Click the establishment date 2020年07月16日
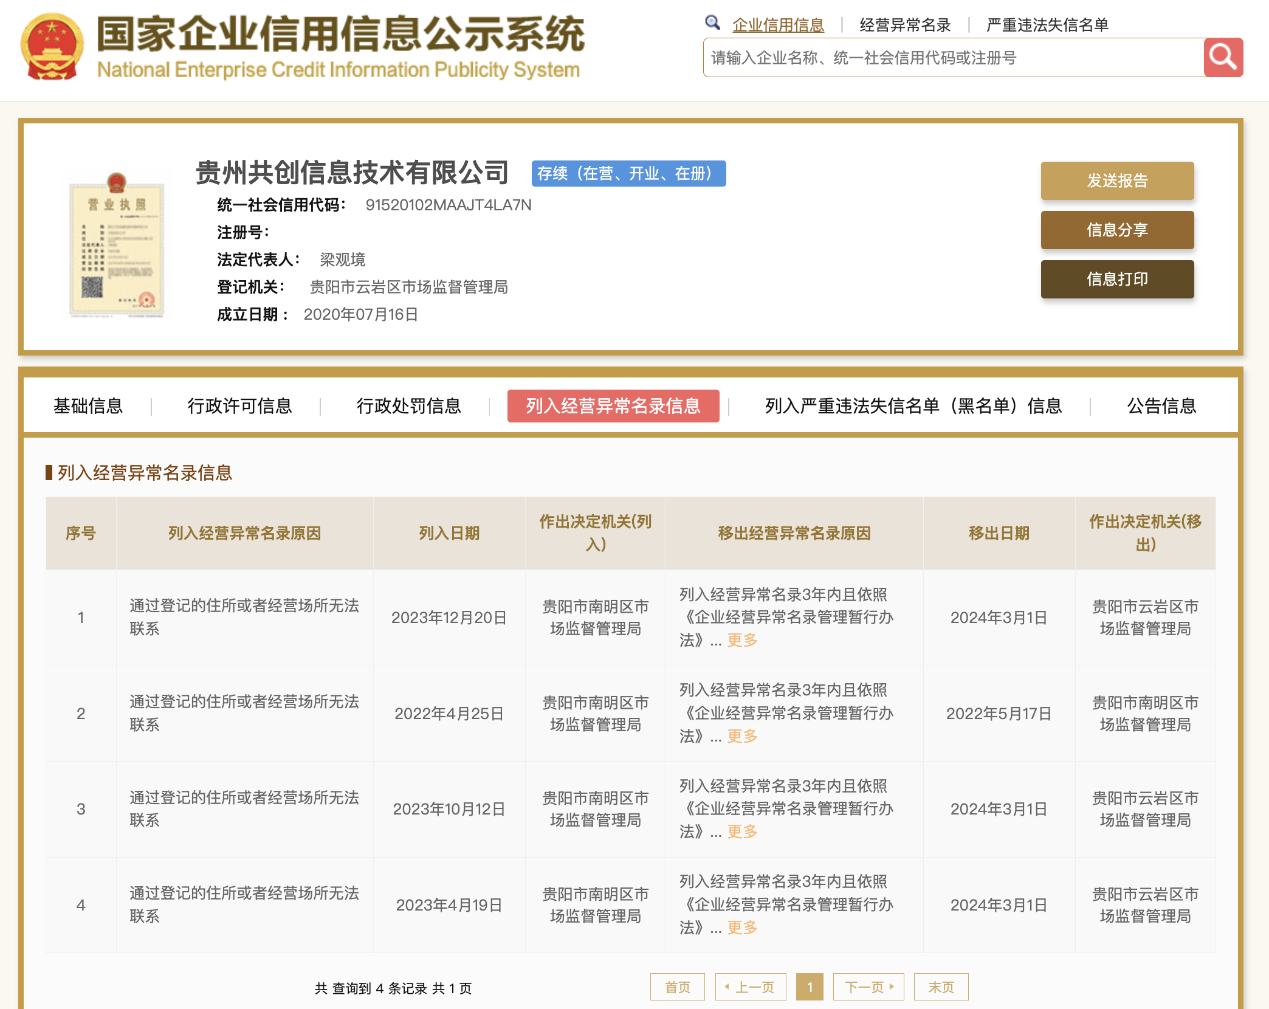The width and height of the screenshot is (1269, 1009). coord(361,315)
